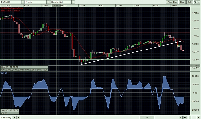Viewport: 201px width, 119px height.
Task: Click the '200.00' CCI axis label
Action: [195, 76]
